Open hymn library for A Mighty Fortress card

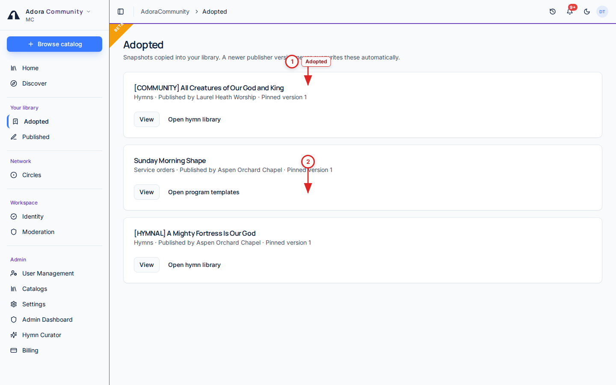(x=194, y=265)
